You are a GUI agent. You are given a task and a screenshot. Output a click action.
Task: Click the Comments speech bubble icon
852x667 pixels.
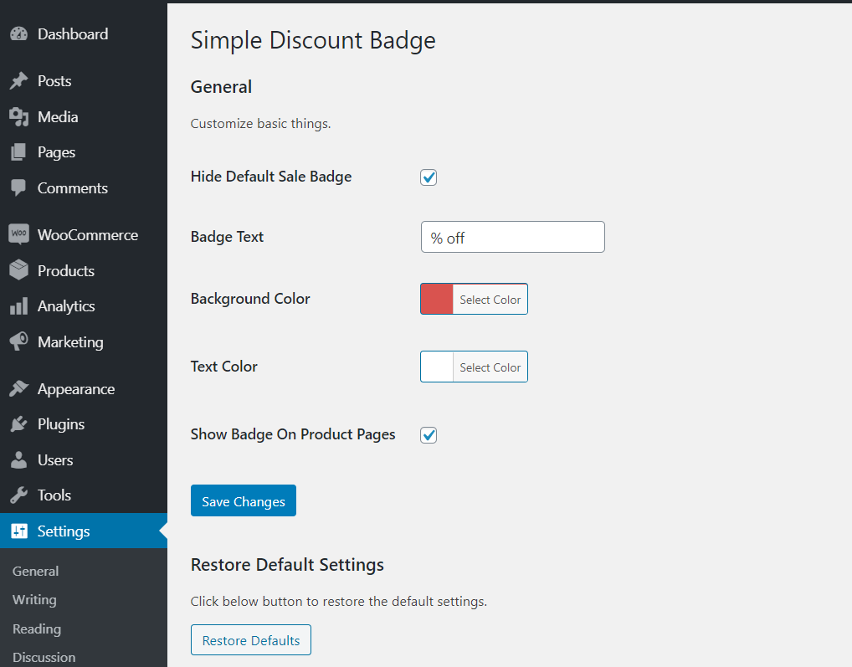tap(18, 188)
